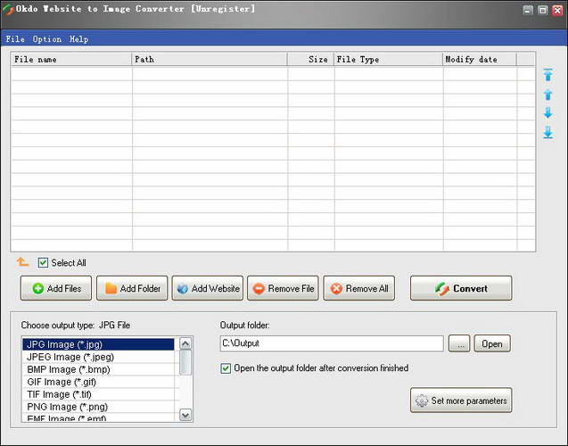The width and height of the screenshot is (568, 446).
Task: Click the Remove All button
Action: coord(359,288)
